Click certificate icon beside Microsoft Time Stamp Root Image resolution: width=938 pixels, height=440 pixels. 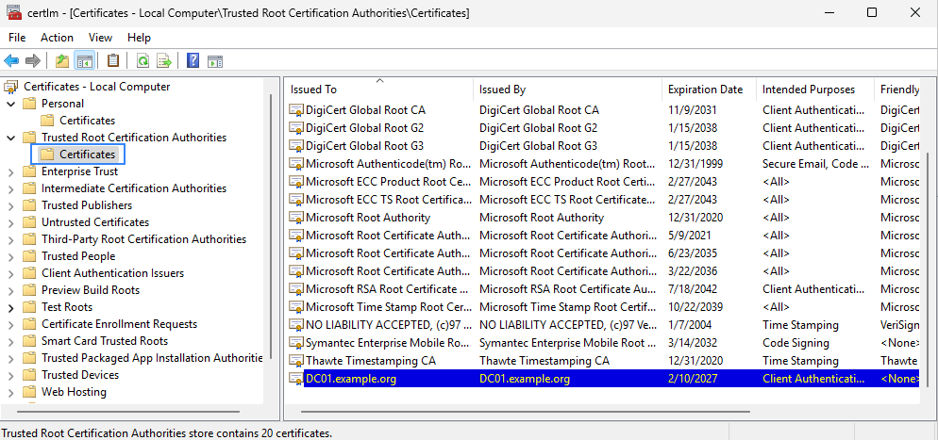(x=296, y=307)
